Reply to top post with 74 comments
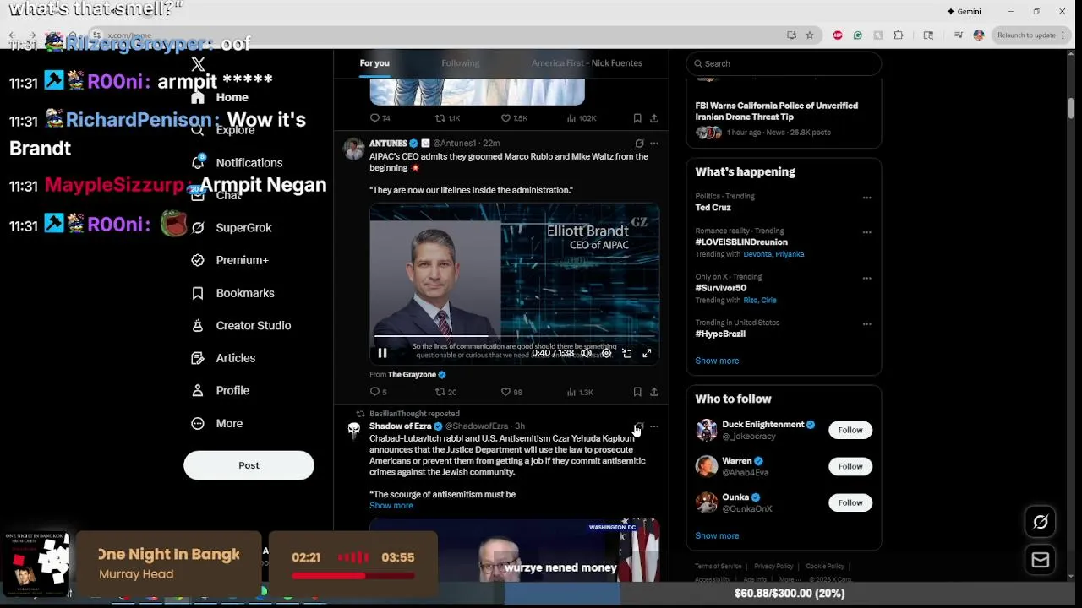The width and height of the screenshot is (1082, 608). [380, 118]
